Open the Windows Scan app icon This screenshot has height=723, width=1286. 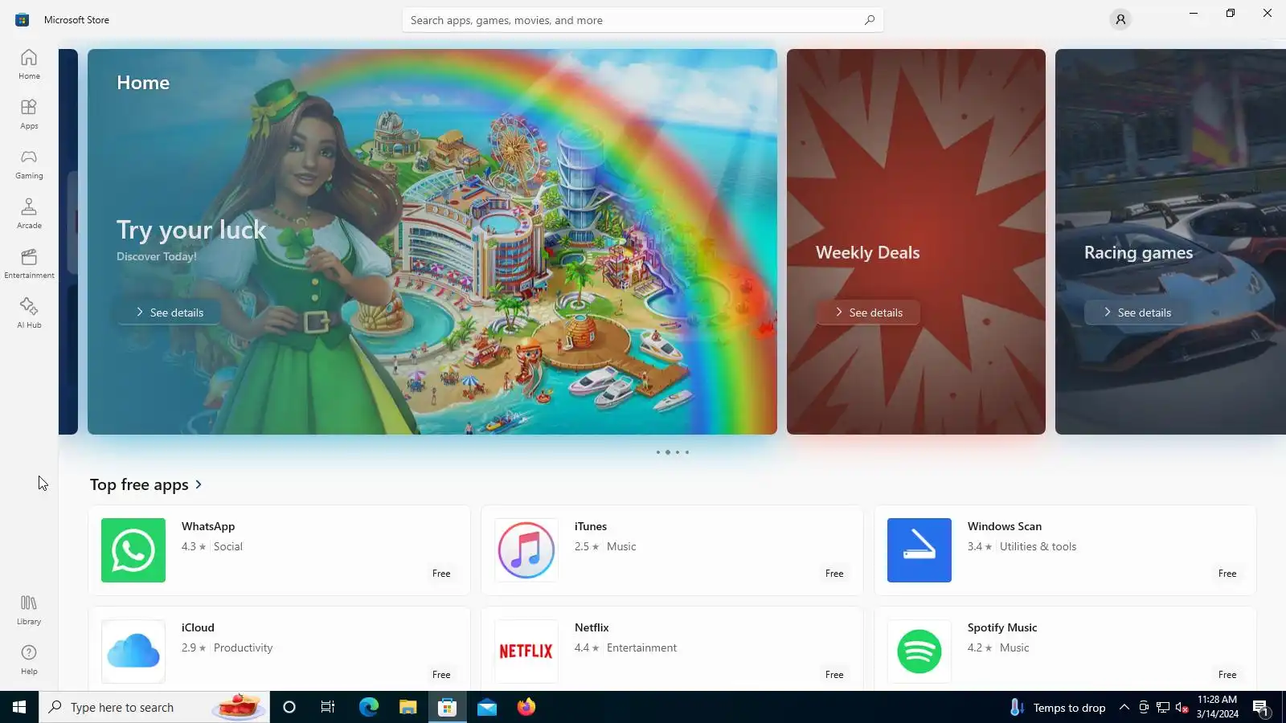tap(919, 550)
